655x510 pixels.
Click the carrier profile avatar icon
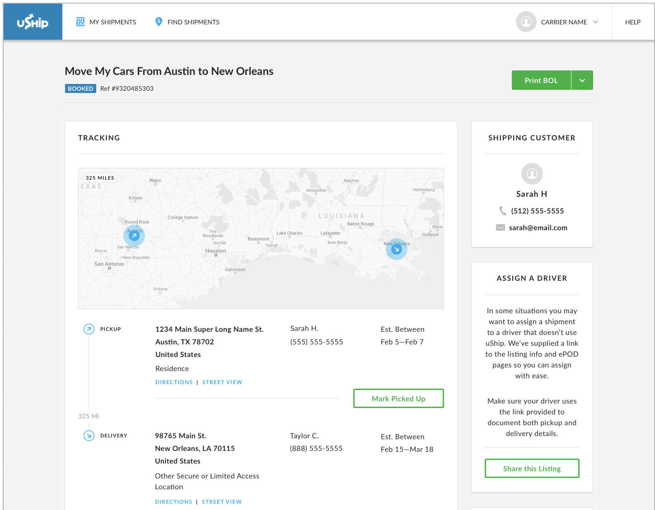pyautogui.click(x=526, y=22)
